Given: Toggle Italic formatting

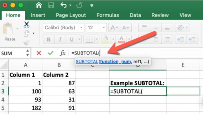Looking at the screenshot, I should (60, 39).
